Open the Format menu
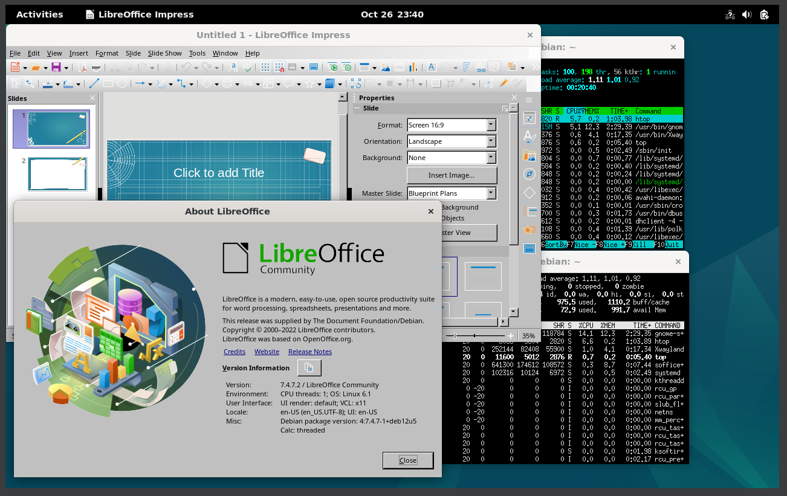This screenshot has height=496, width=787. point(107,53)
